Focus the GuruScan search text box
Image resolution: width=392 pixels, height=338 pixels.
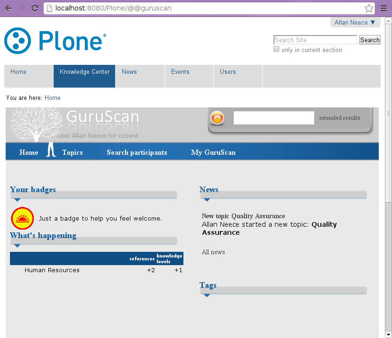274,118
